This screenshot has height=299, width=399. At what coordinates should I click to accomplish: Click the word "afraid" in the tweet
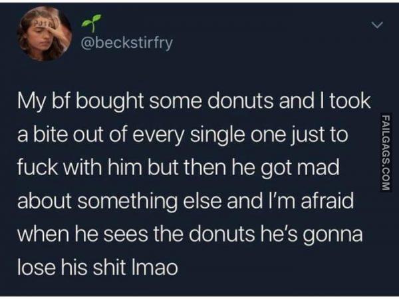(327, 200)
